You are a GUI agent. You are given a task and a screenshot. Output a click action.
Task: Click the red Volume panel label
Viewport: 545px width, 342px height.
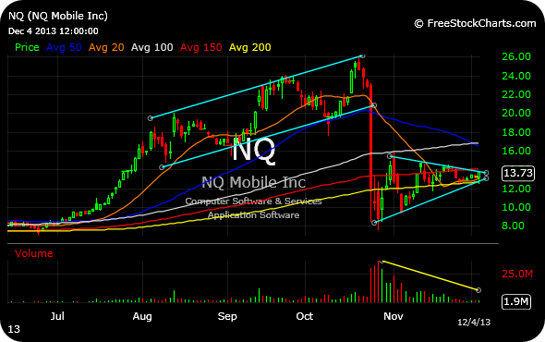click(x=33, y=253)
